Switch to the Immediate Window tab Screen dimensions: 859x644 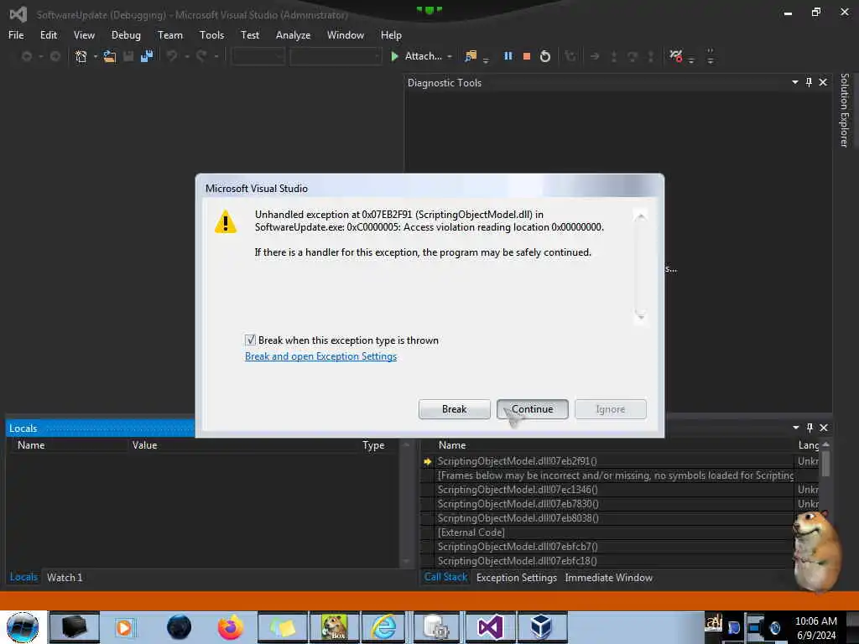(x=609, y=577)
